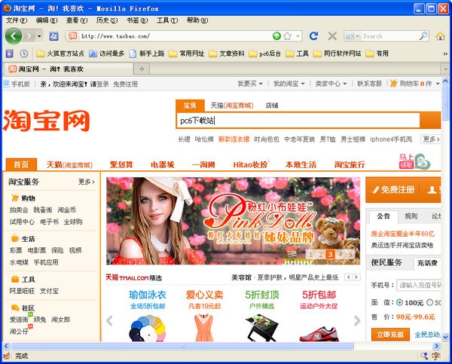Switch to the 店铺 search tab
The height and width of the screenshot is (364, 452).
click(x=271, y=106)
